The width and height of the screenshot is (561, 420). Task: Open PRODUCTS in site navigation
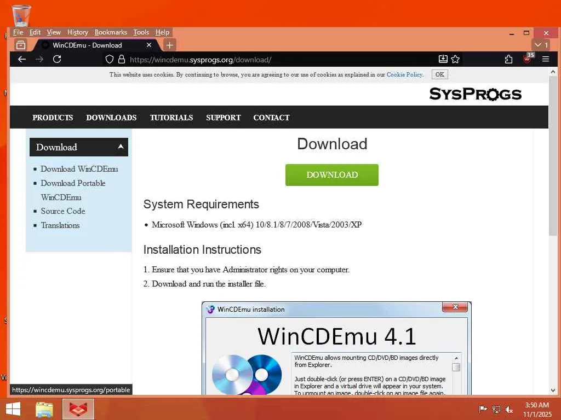53,118
